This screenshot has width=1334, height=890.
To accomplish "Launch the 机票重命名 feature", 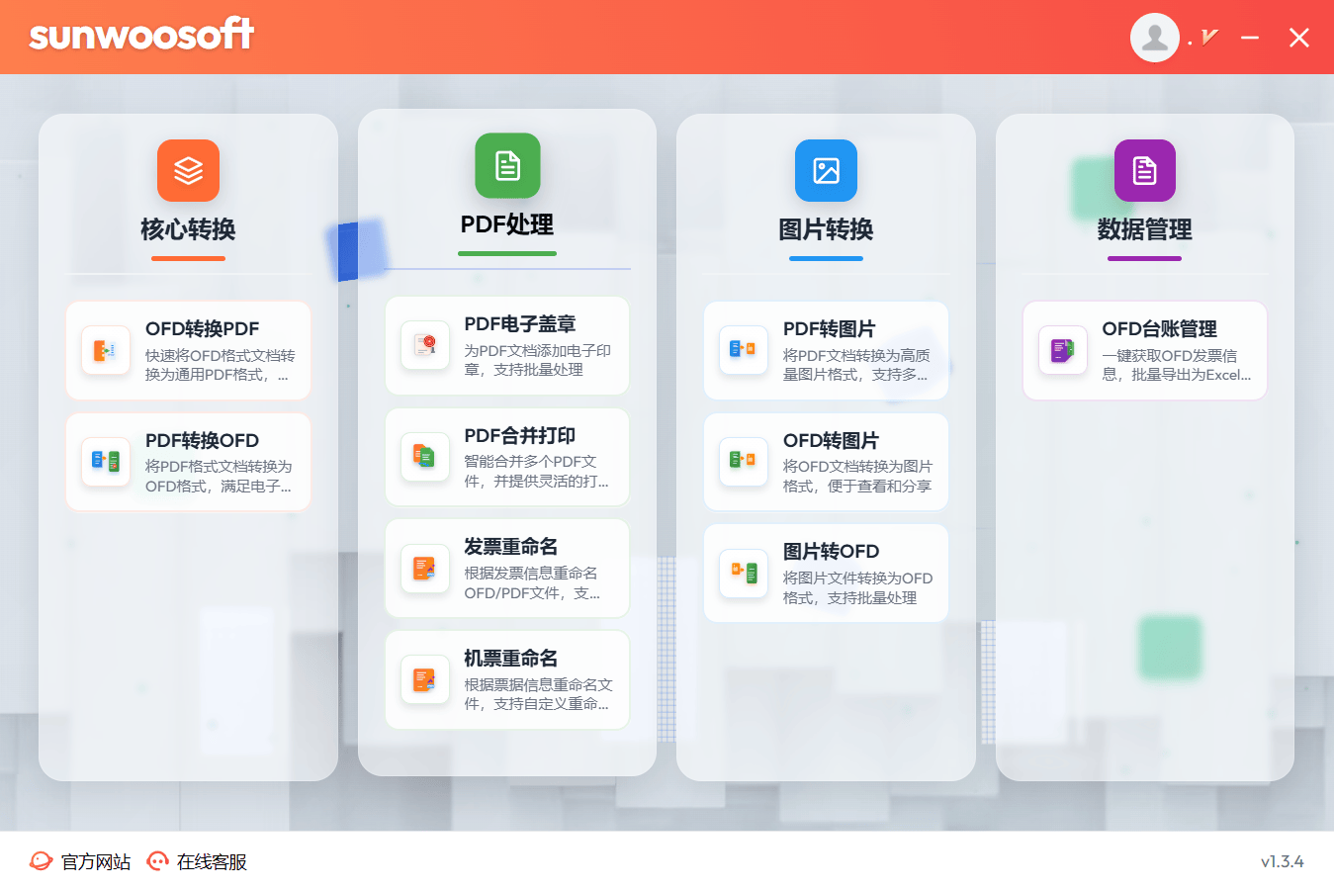I will click(x=507, y=679).
